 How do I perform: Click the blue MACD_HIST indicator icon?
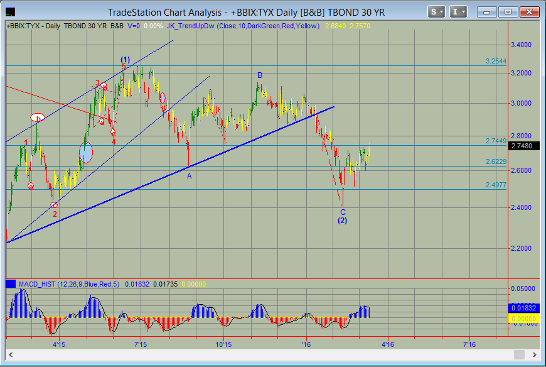(10, 284)
